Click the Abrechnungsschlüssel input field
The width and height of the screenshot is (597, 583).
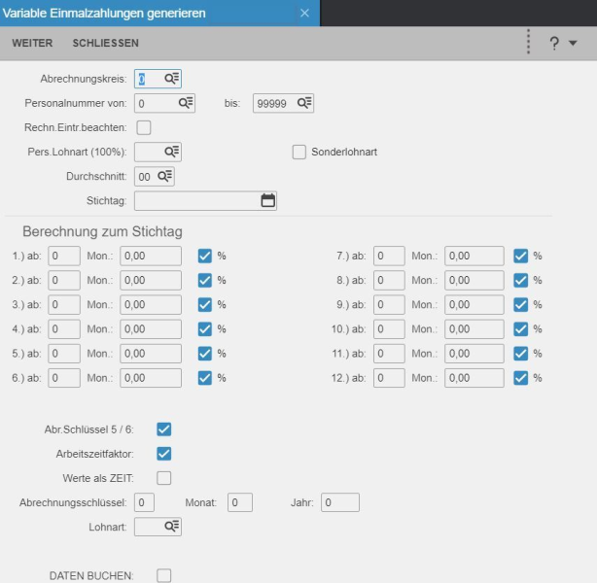coord(144,502)
